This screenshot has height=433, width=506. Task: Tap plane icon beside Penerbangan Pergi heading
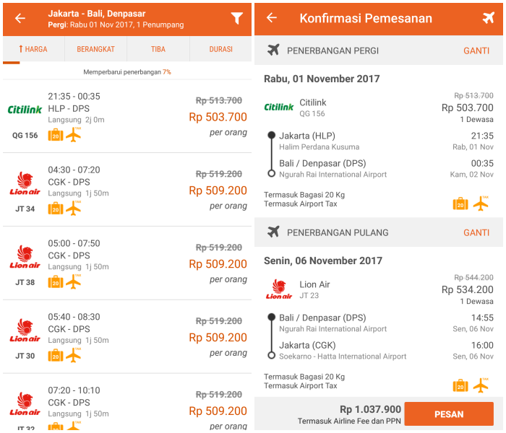[x=273, y=50]
